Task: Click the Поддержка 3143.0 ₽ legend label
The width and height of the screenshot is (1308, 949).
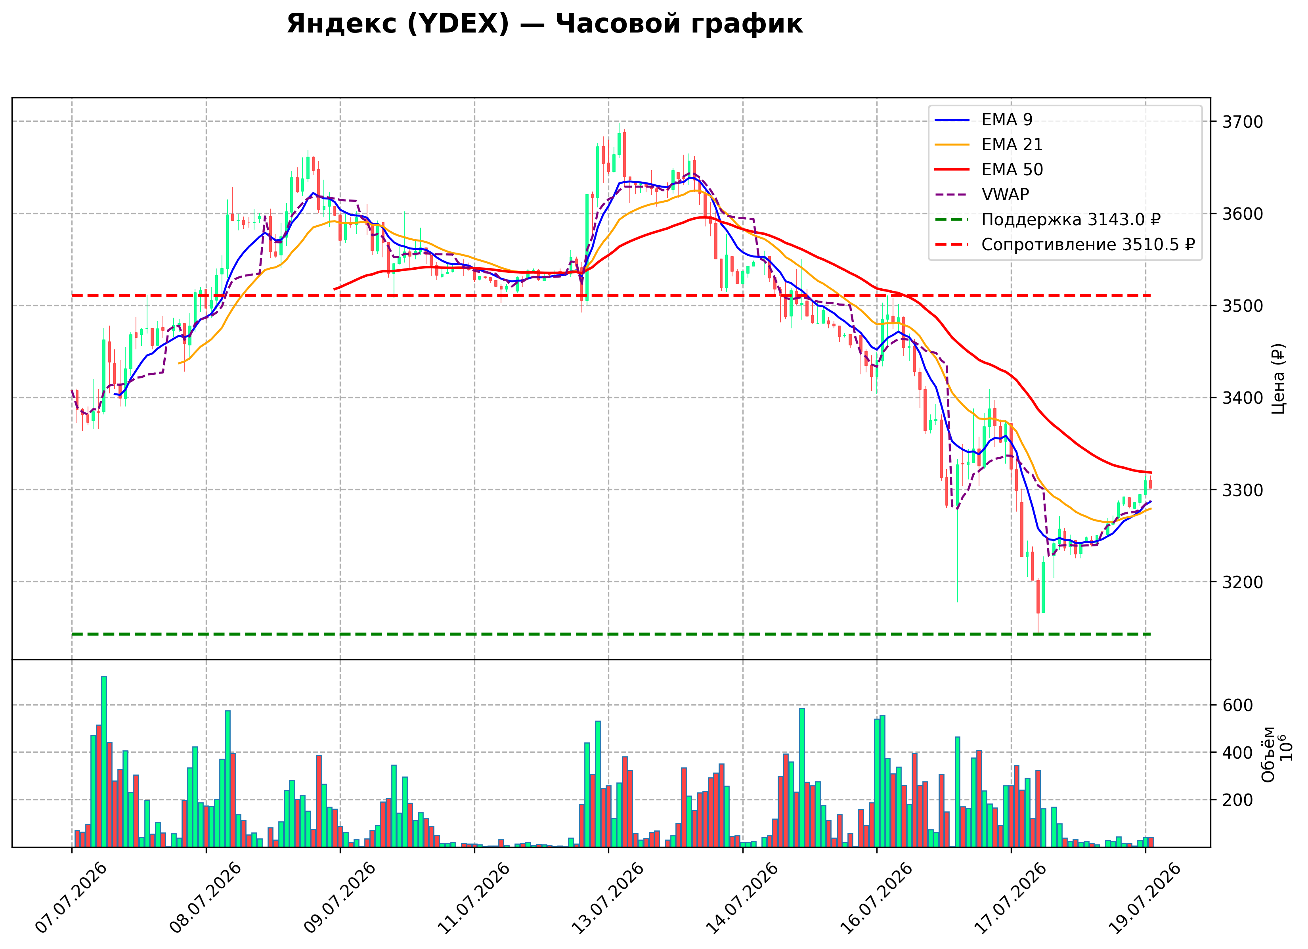Action: (x=1071, y=220)
